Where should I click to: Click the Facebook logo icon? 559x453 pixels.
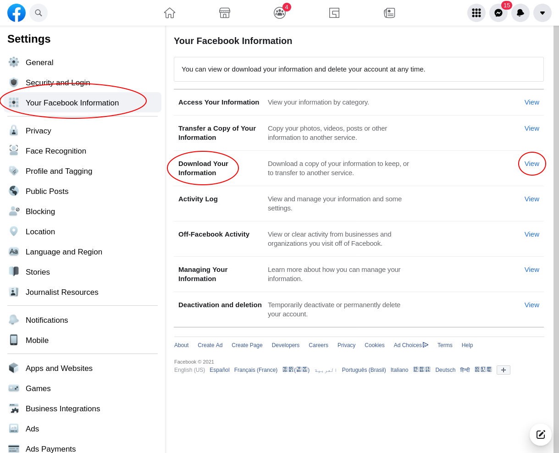tap(17, 13)
